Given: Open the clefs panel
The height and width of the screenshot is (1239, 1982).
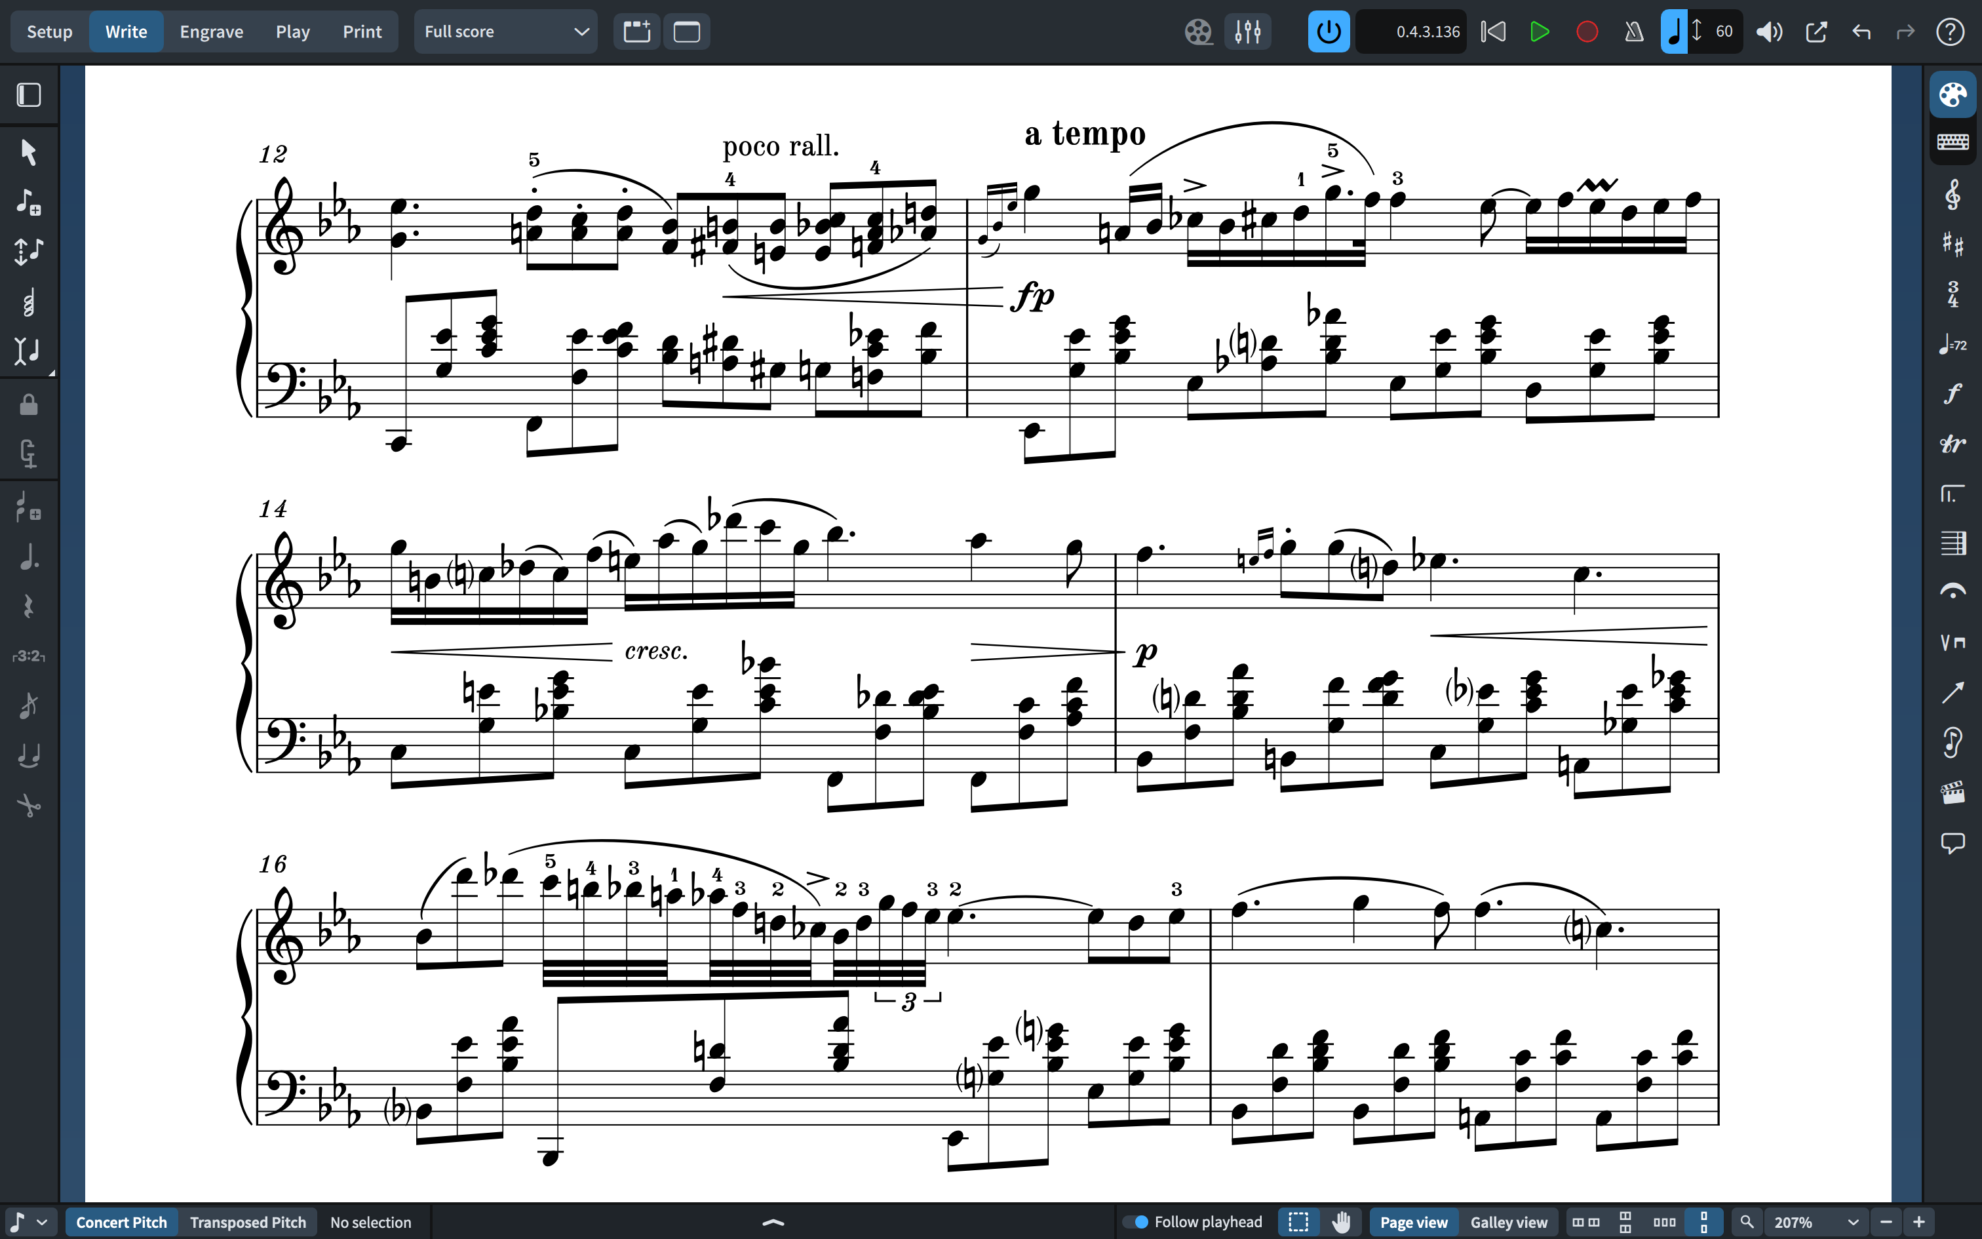Looking at the screenshot, I should [1953, 195].
